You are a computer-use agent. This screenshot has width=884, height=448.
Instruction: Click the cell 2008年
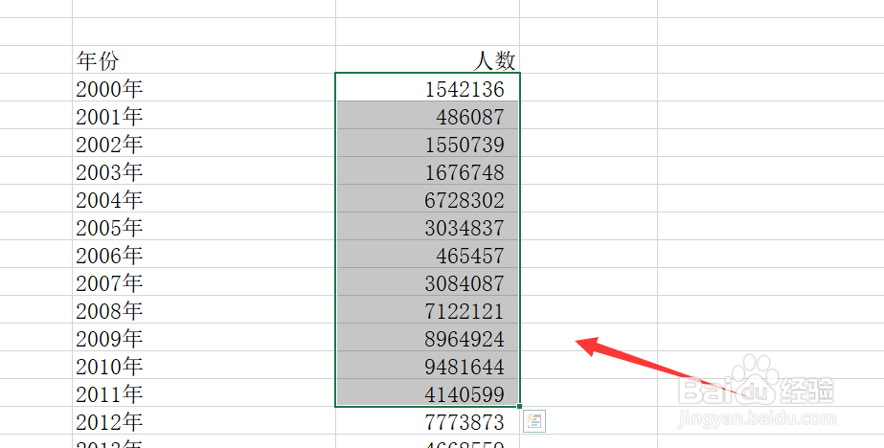[x=204, y=309]
